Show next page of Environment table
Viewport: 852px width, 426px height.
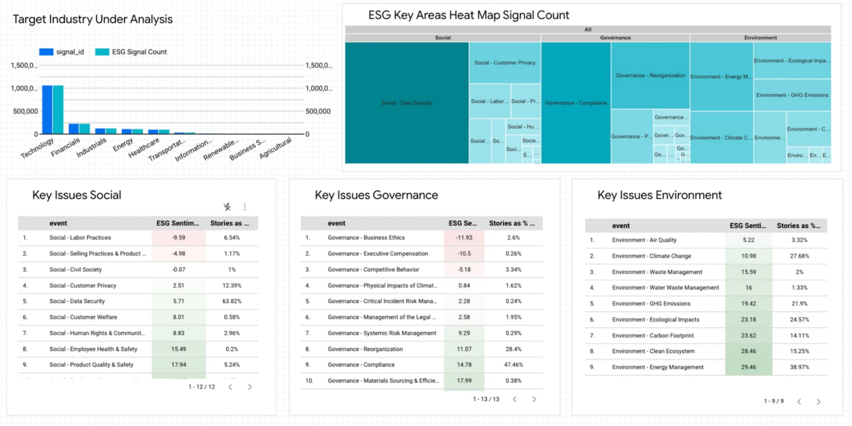pyautogui.click(x=818, y=402)
